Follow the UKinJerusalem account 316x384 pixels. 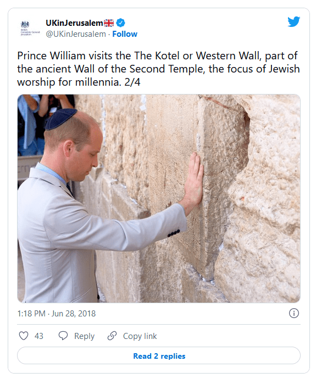click(125, 34)
